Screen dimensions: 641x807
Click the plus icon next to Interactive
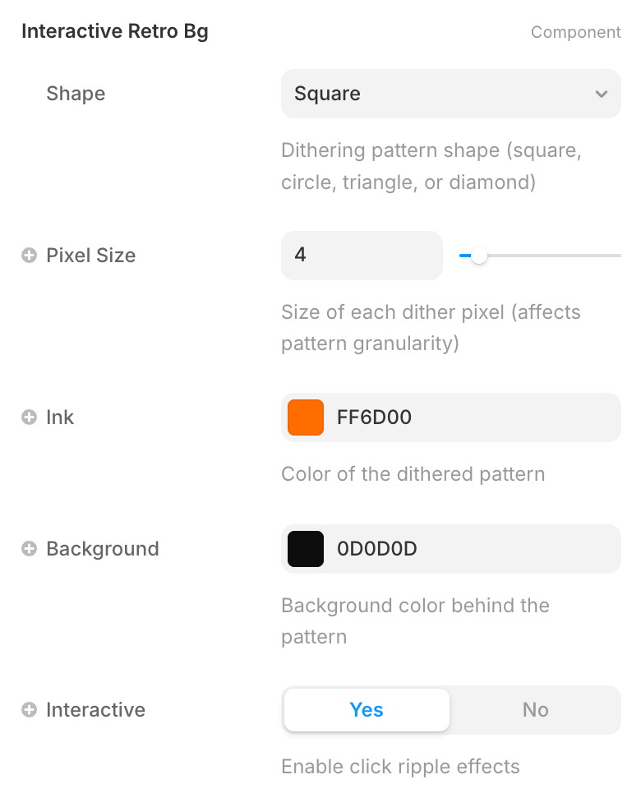point(29,710)
